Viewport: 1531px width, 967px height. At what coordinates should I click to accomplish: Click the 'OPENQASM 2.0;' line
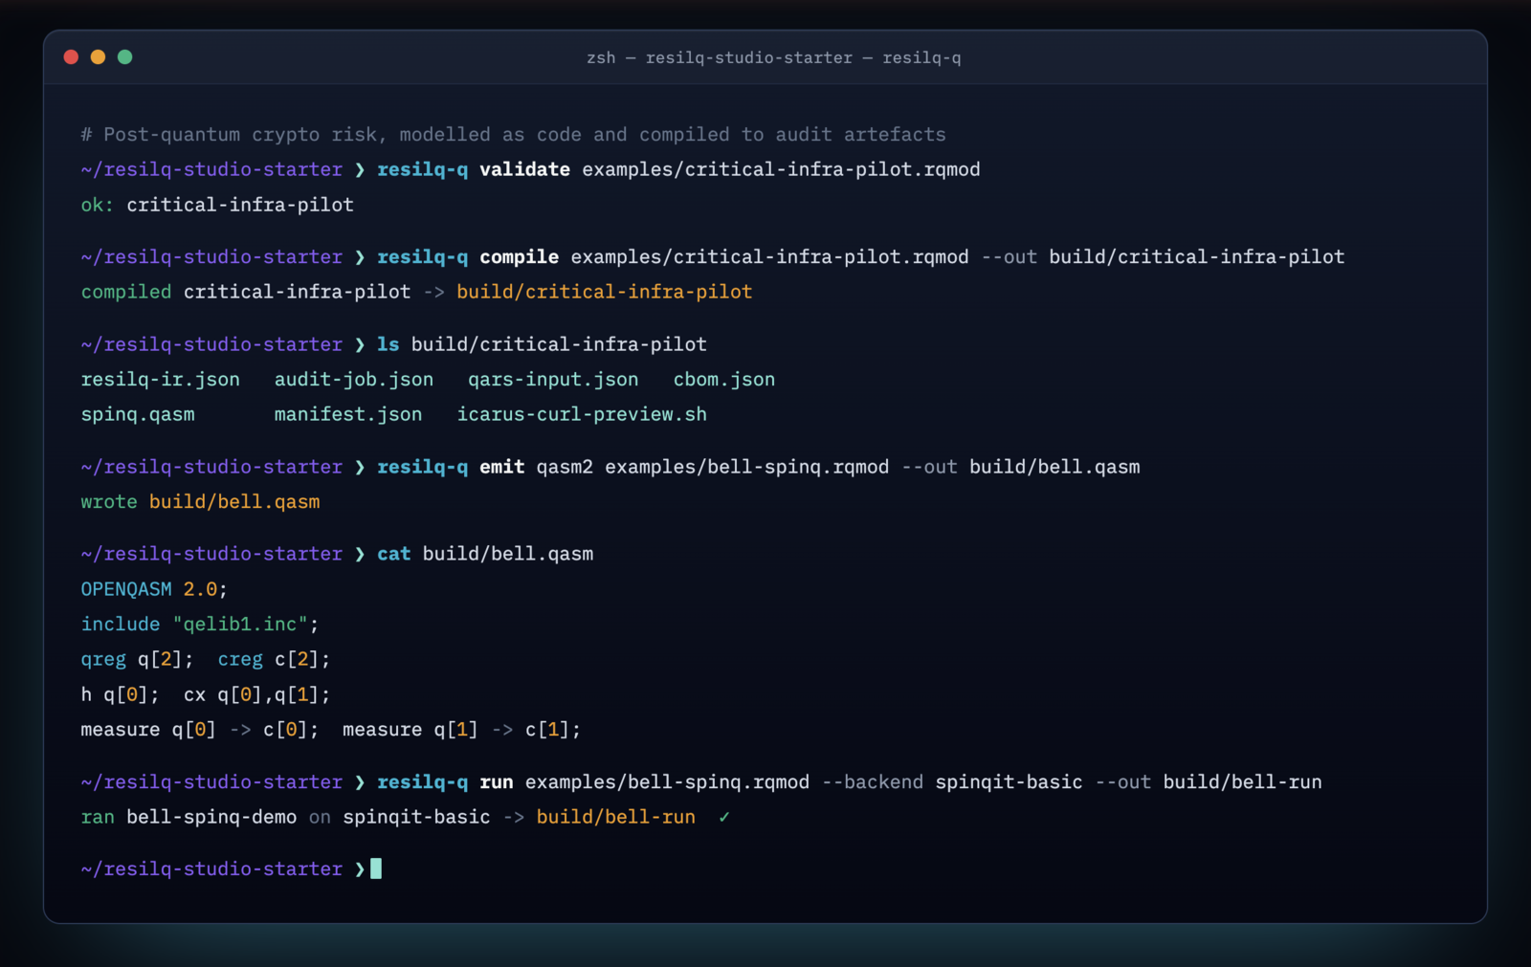154,589
